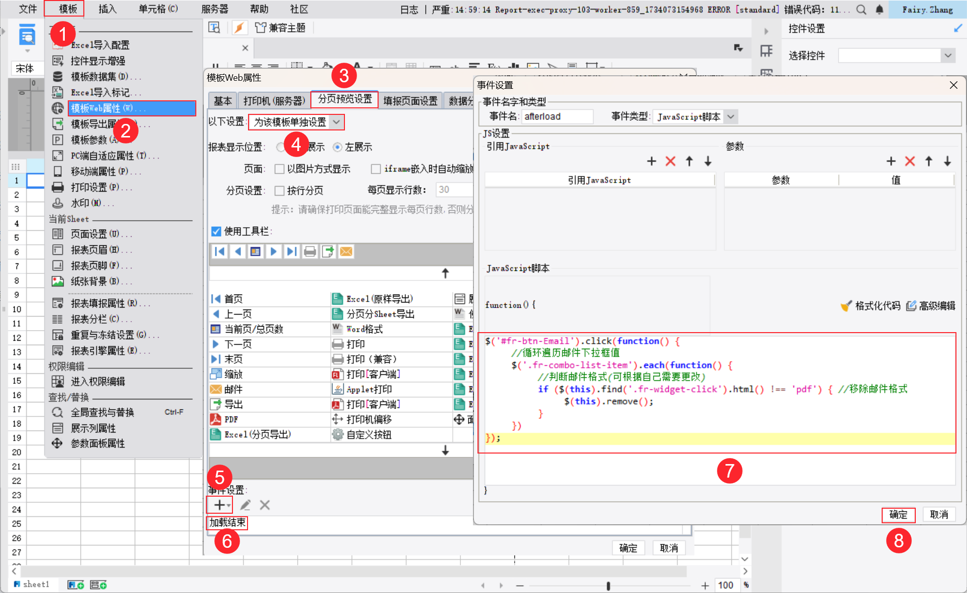Click the print icon in the toolbar preview
967x593 pixels.
point(310,251)
